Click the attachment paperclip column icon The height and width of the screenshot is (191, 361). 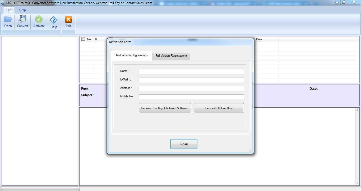click(96, 39)
